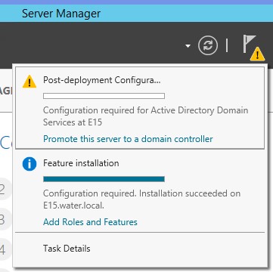Promote this server to a domain controller

coord(128,139)
